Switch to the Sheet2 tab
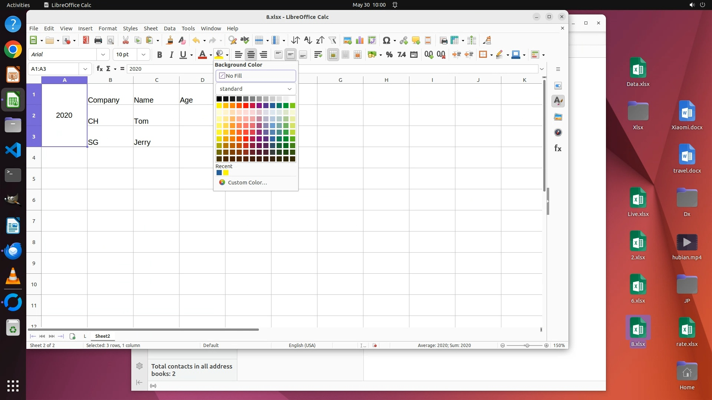The width and height of the screenshot is (712, 400). 102,336
